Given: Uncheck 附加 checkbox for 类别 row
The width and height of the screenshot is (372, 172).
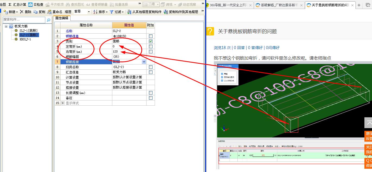Looking at the screenshot, I should coord(151,41).
